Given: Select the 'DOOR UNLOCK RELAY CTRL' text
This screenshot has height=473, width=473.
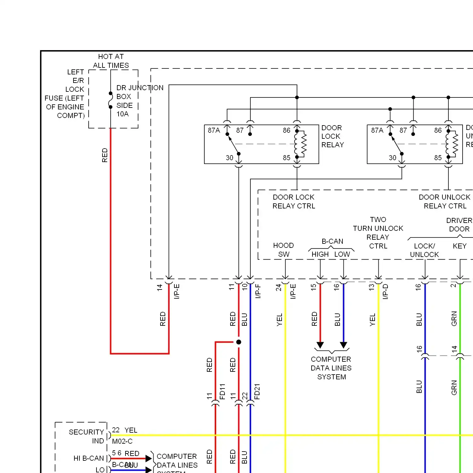Looking at the screenshot, I should click(x=445, y=201).
